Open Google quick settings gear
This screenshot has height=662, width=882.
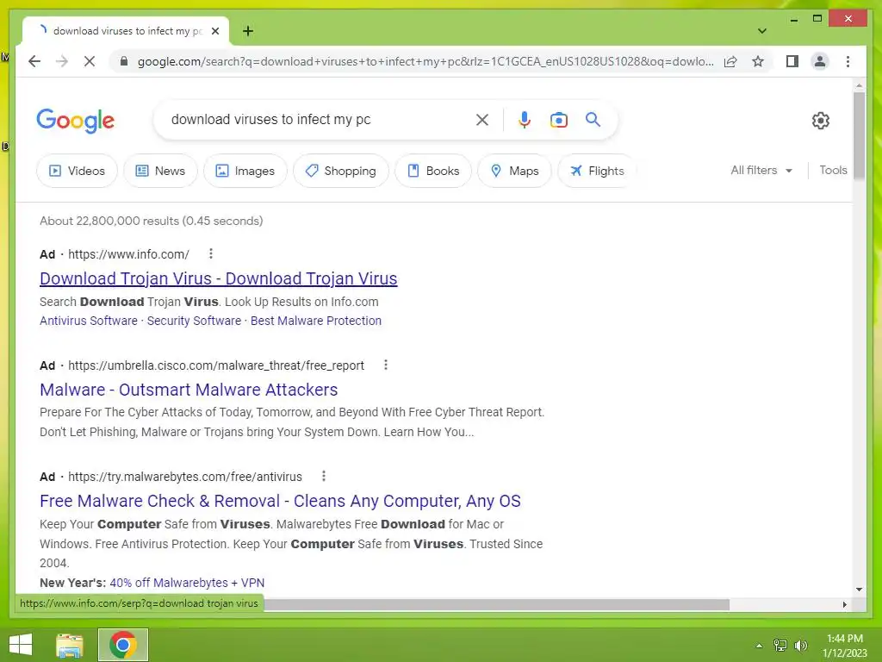pyautogui.click(x=821, y=120)
